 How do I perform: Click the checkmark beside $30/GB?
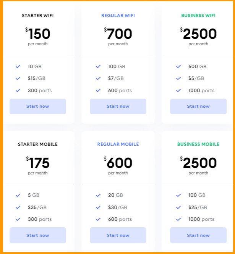point(98,208)
